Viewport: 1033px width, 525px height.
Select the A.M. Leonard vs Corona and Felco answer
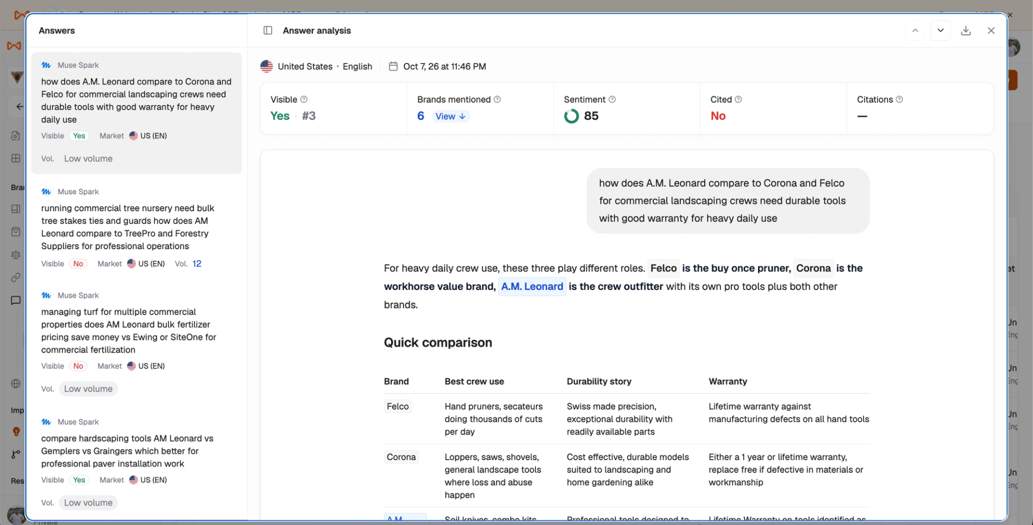point(137,113)
